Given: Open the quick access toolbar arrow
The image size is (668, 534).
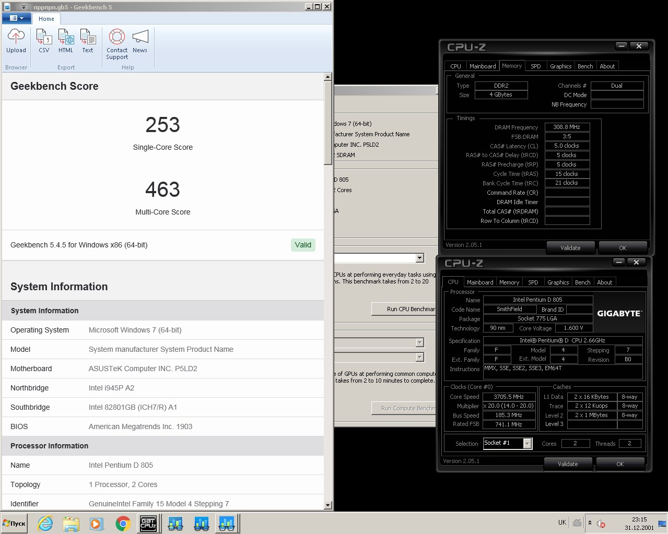Looking at the screenshot, I should click(24, 7).
